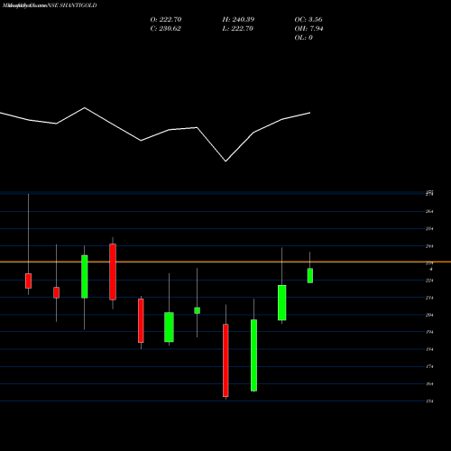Click the OC: 3.56 reading
Image resolution: width=451 pixels, height=451 pixels.
[x=308, y=19]
